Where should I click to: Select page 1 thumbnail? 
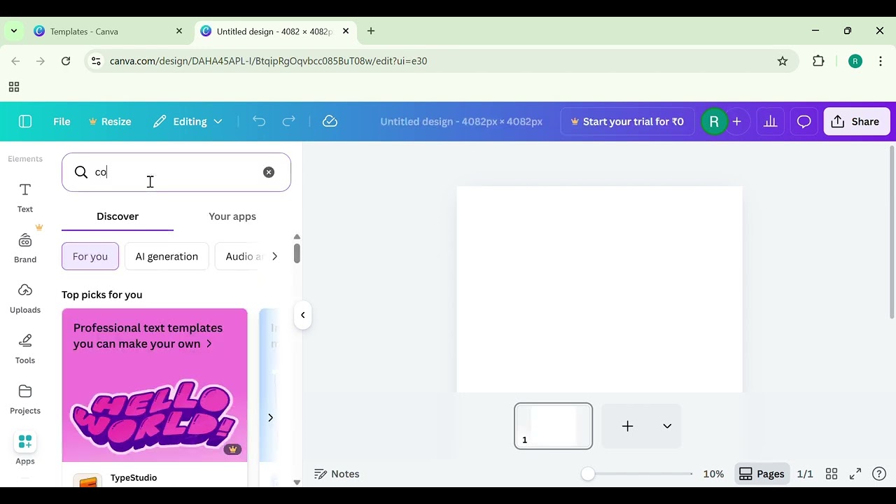coord(553,426)
